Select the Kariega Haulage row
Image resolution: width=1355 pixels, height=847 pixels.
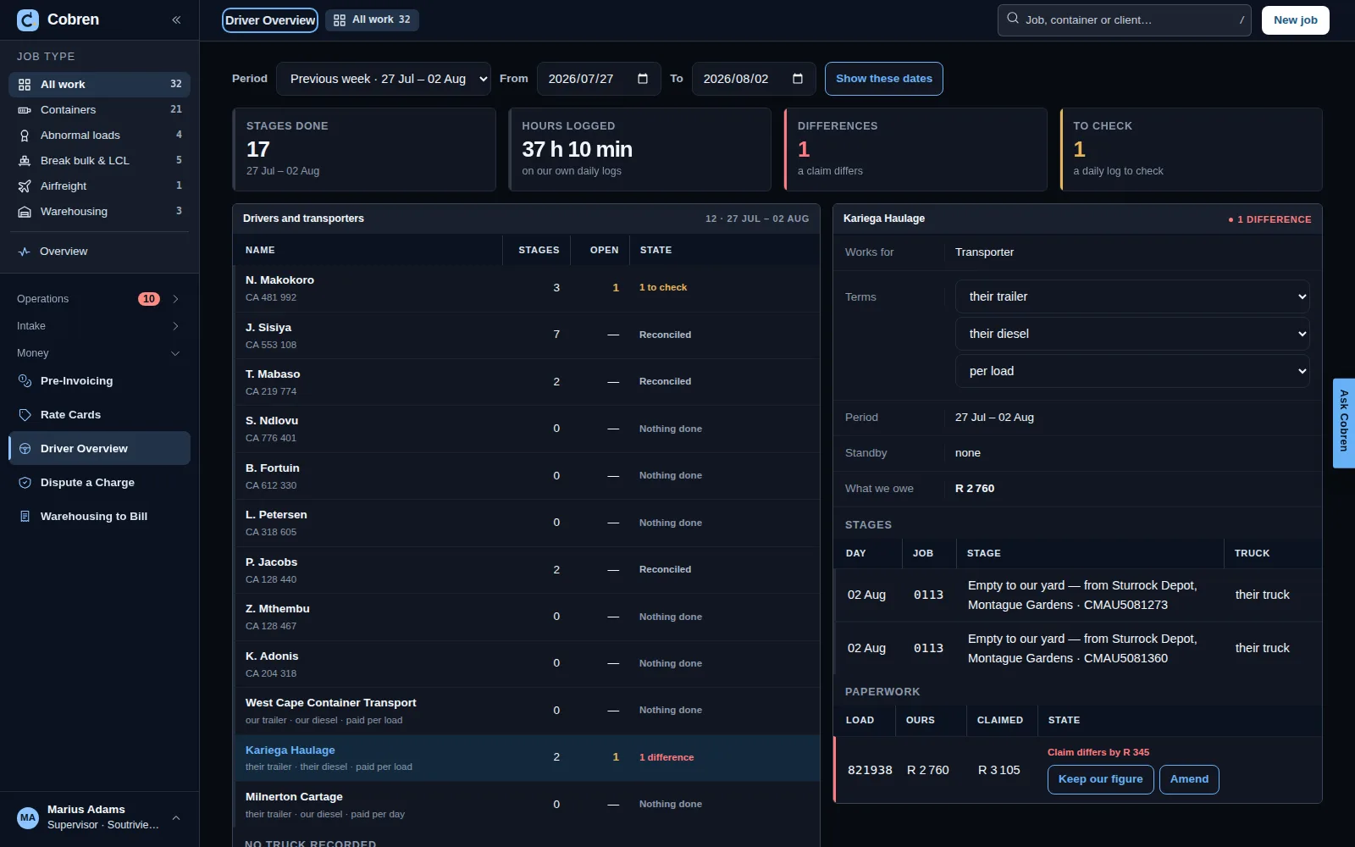click(526, 758)
